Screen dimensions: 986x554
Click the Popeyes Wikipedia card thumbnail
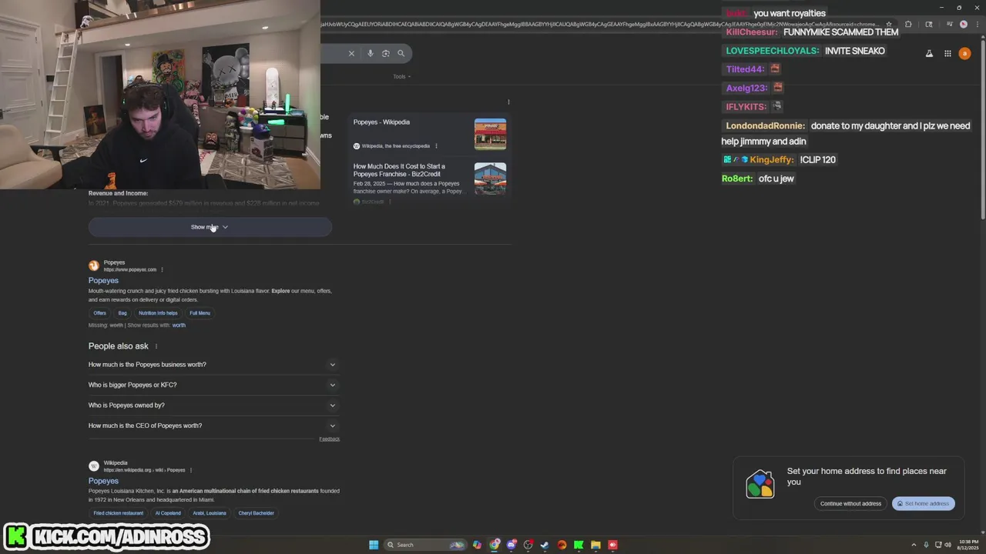[490, 134]
